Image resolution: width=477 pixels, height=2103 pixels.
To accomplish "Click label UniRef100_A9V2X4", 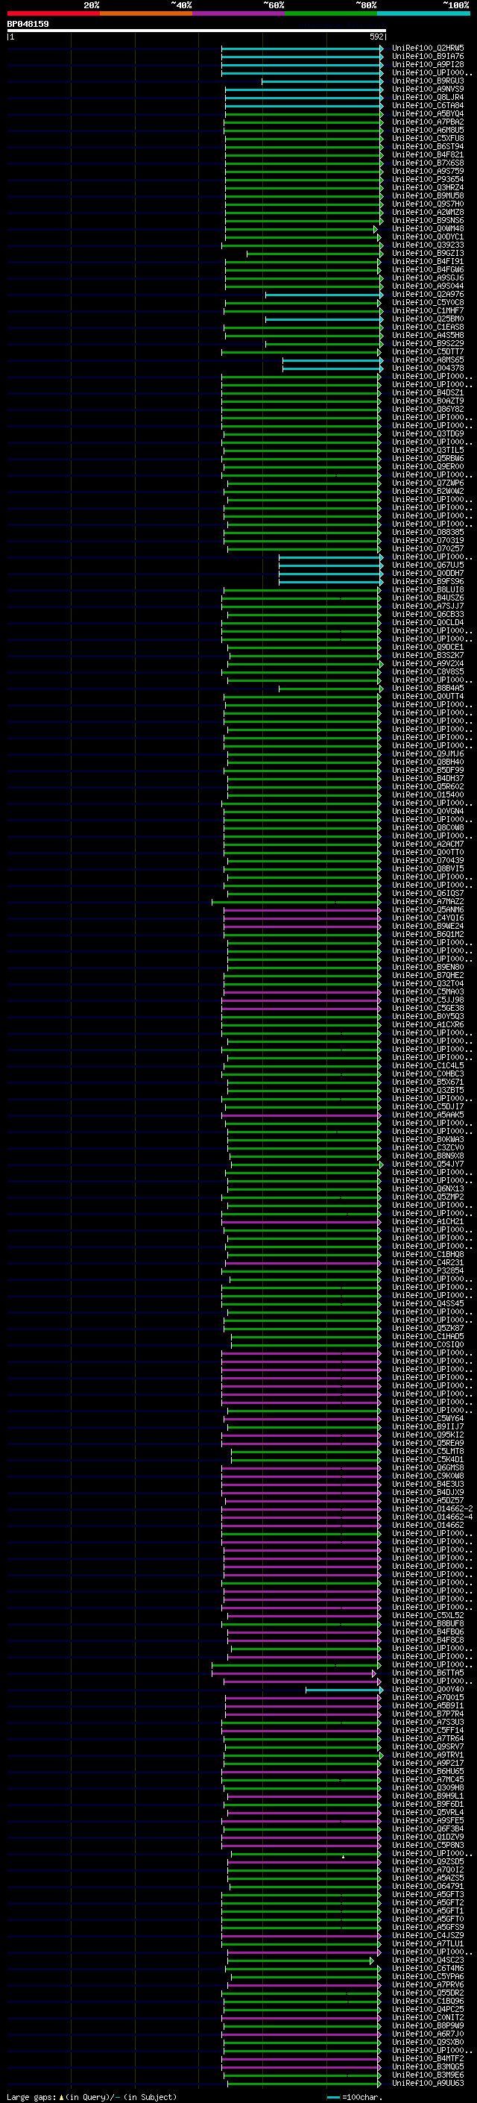I will (428, 664).
